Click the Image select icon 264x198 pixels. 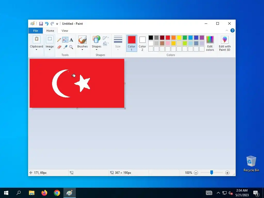50,39
